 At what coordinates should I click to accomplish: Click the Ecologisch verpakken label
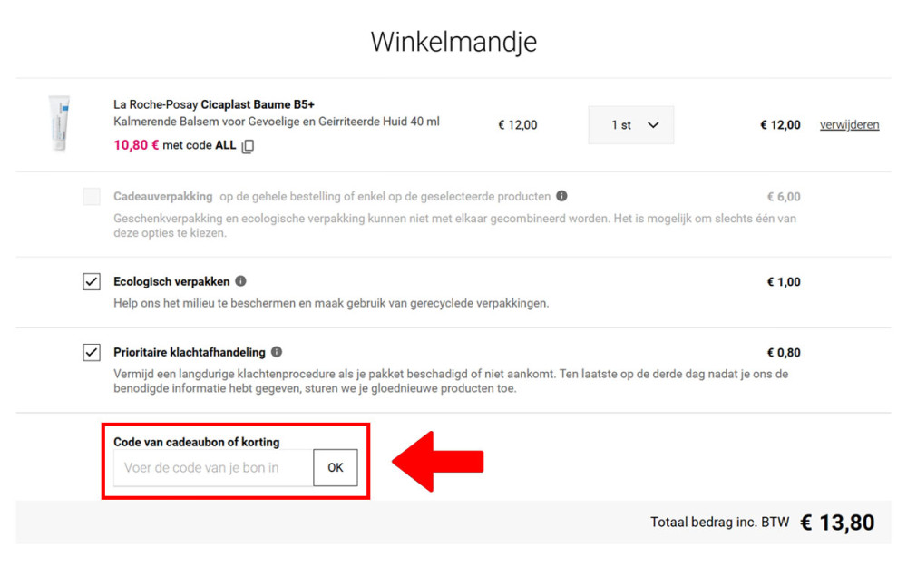tap(171, 282)
